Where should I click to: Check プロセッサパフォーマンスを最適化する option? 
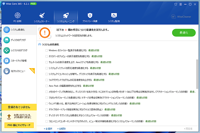click(x=46, y=98)
